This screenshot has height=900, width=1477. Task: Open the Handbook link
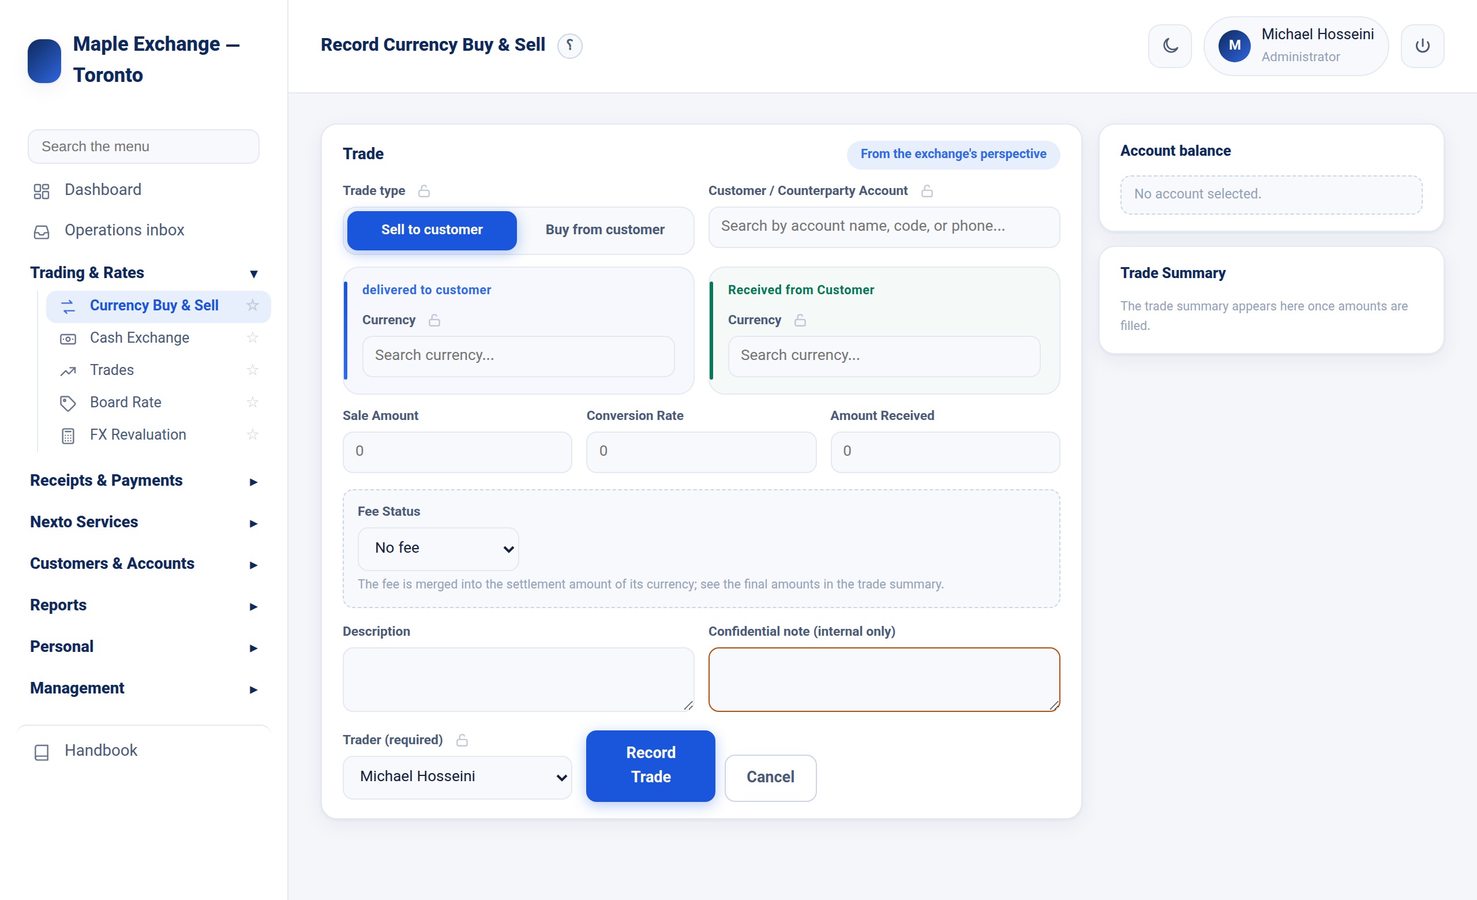(144, 751)
